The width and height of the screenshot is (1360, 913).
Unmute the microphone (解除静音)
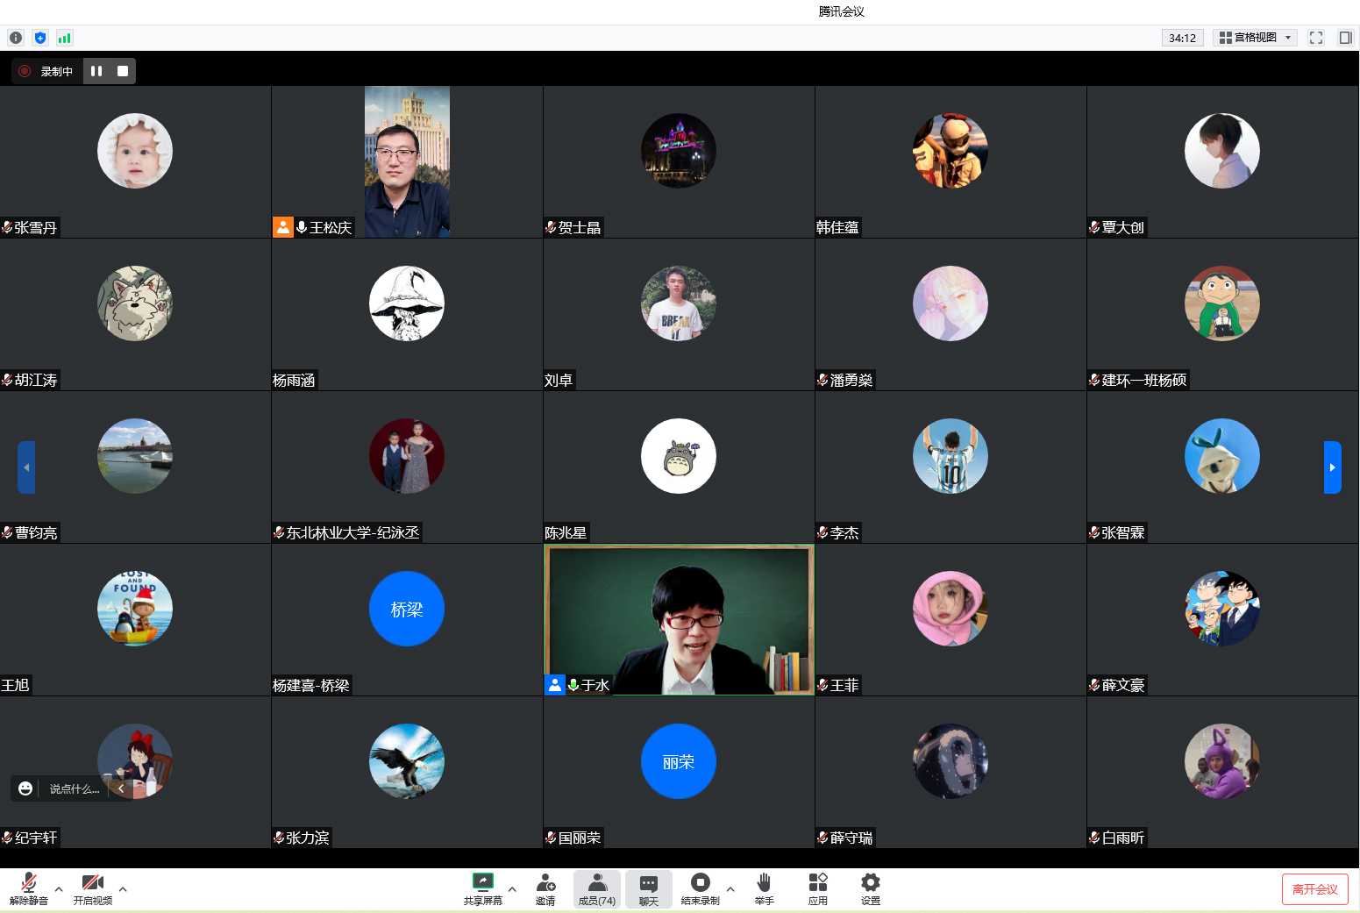29,888
